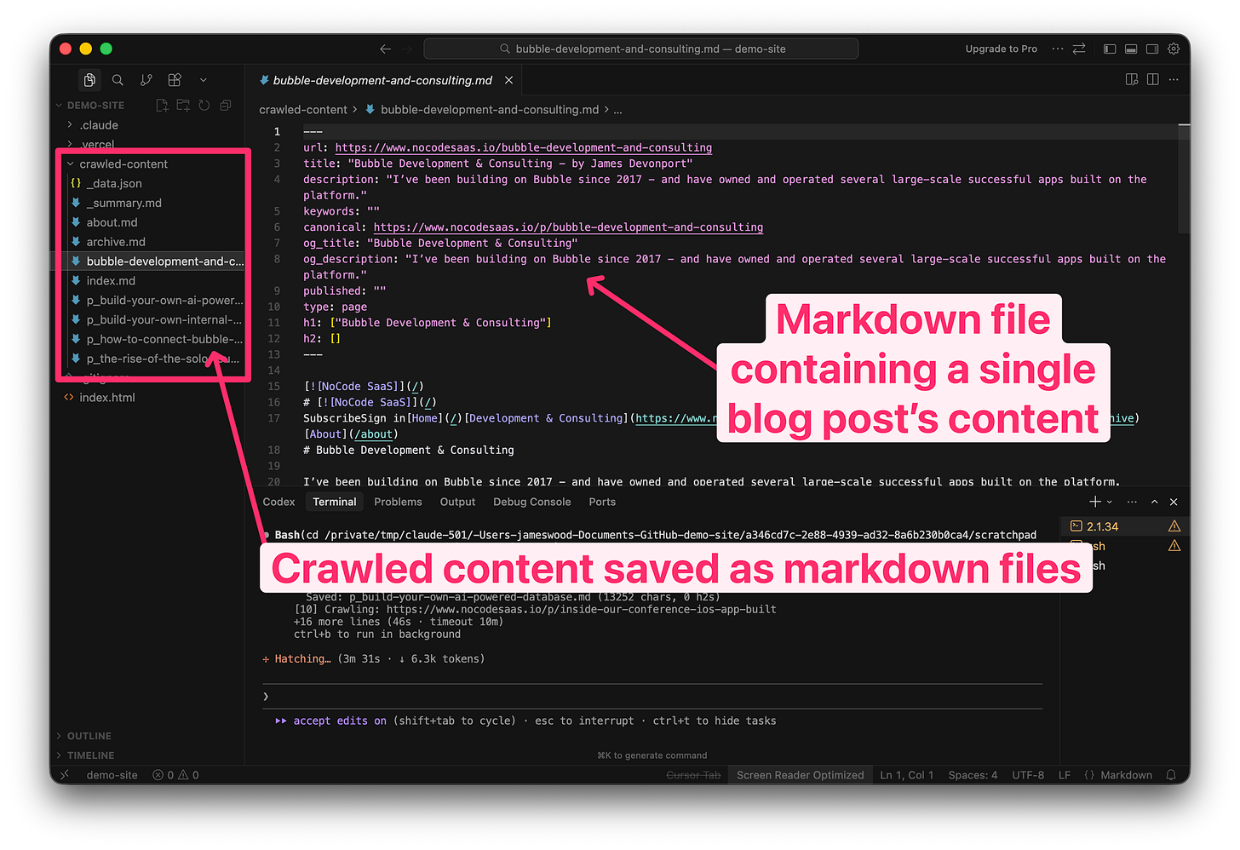Open the Source Control view icon
Screen dimensions: 1240x850
coord(146,80)
